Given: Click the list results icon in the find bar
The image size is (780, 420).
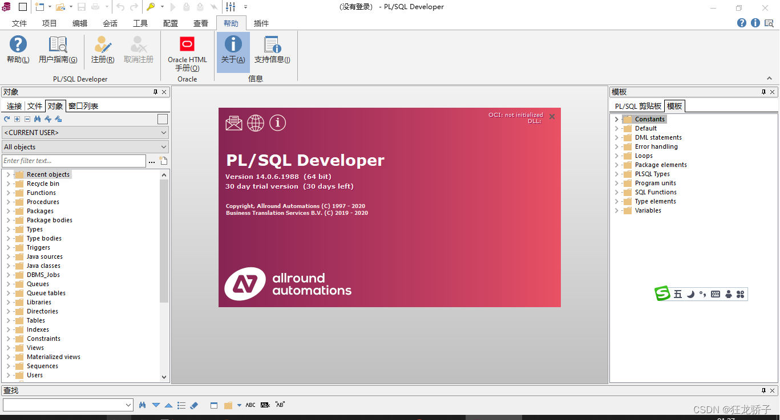Looking at the screenshot, I should point(181,405).
